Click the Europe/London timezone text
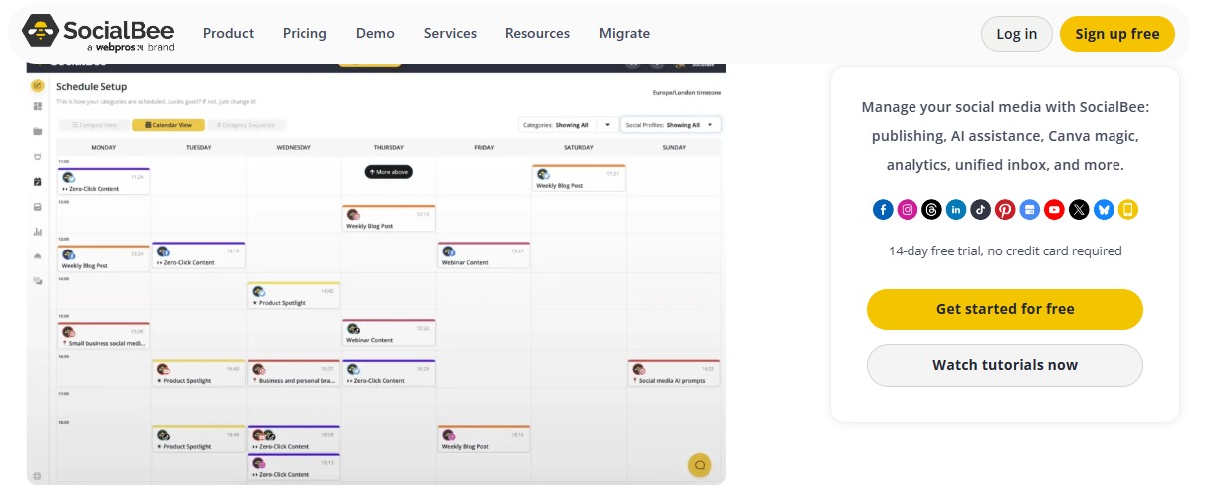Image resolution: width=1215 pixels, height=500 pixels. pos(687,92)
